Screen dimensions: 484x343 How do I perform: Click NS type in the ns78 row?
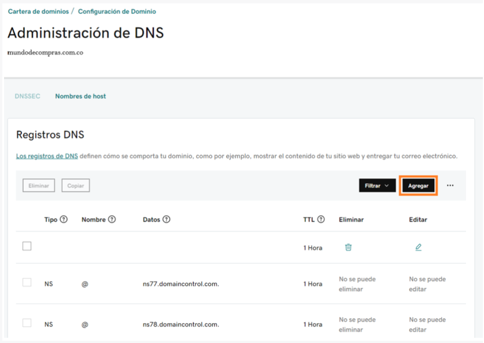(x=49, y=324)
